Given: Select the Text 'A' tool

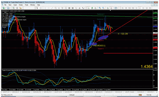Looking at the screenshot, I should click(59, 8).
